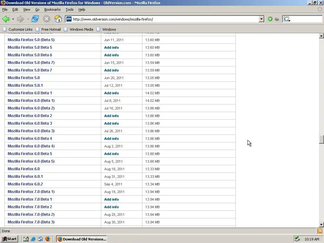
Task: Click the Firefox logo in the title bar
Action: point(3,3)
